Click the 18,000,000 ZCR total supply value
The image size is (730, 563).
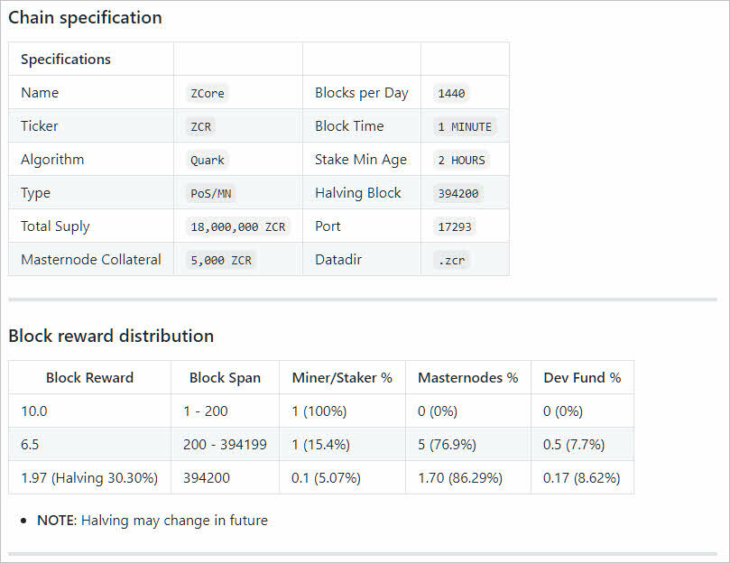pos(237,226)
